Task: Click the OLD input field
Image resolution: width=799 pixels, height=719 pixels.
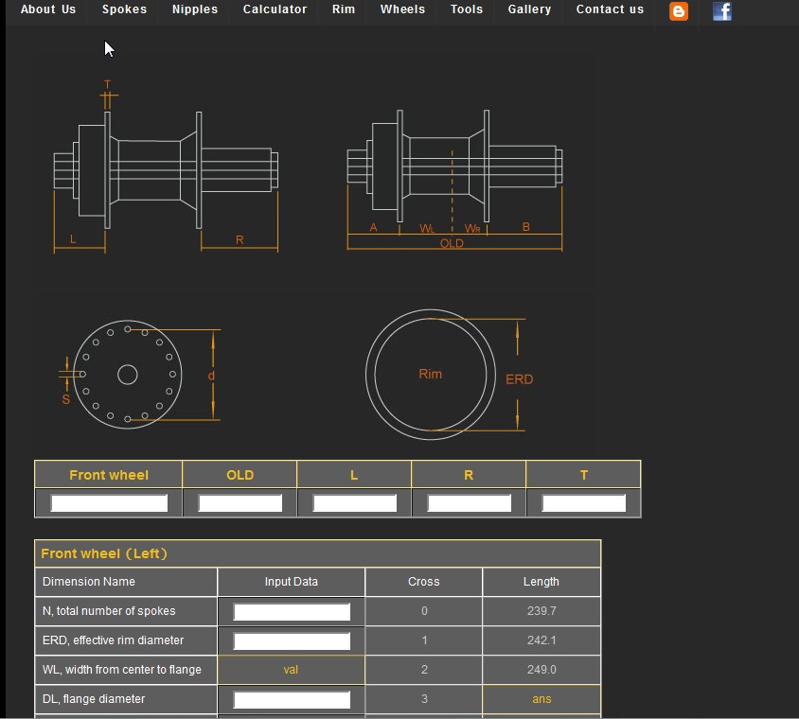Action: (x=240, y=502)
